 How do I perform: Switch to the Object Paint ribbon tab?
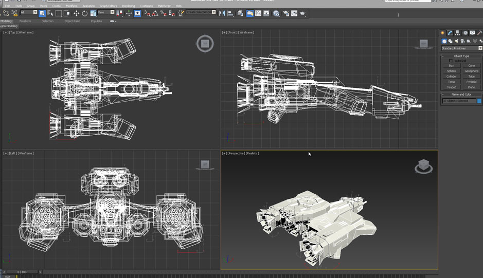(72, 21)
